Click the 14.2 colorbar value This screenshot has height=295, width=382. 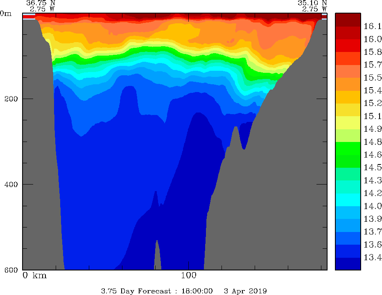pos(373,193)
